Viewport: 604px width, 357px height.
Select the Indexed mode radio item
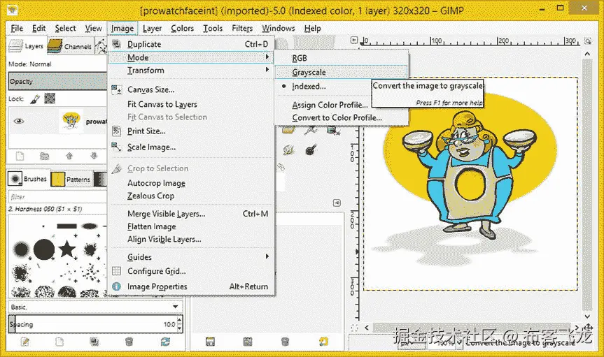tap(309, 87)
